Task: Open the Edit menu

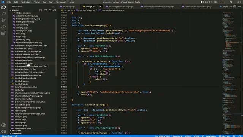Action: point(16,2)
